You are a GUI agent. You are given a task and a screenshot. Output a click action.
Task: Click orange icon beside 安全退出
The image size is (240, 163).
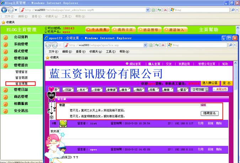pyautogui.click(x=5, y=111)
